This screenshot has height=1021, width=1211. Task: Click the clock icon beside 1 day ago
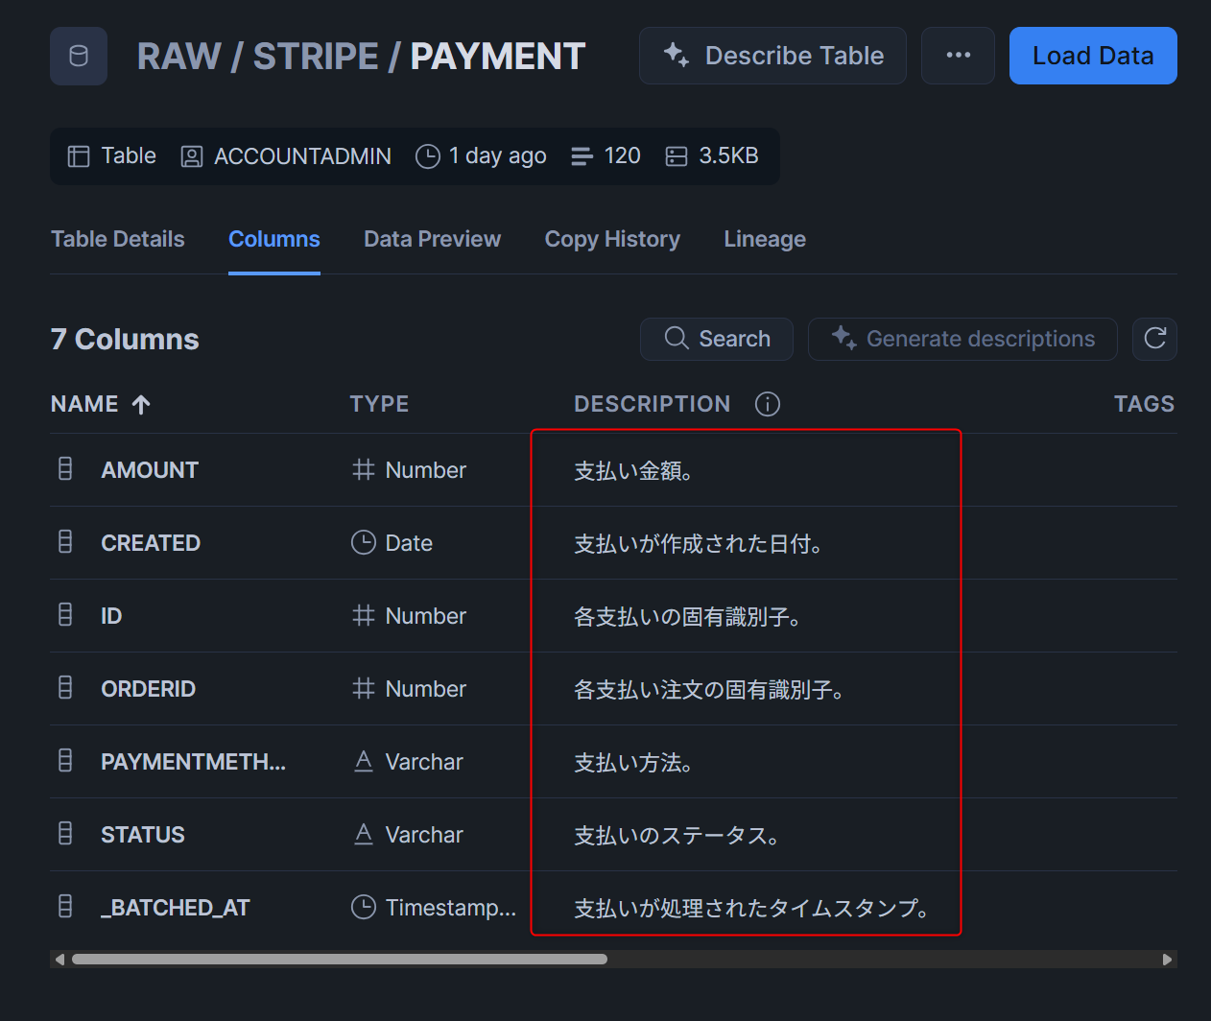pyautogui.click(x=427, y=156)
